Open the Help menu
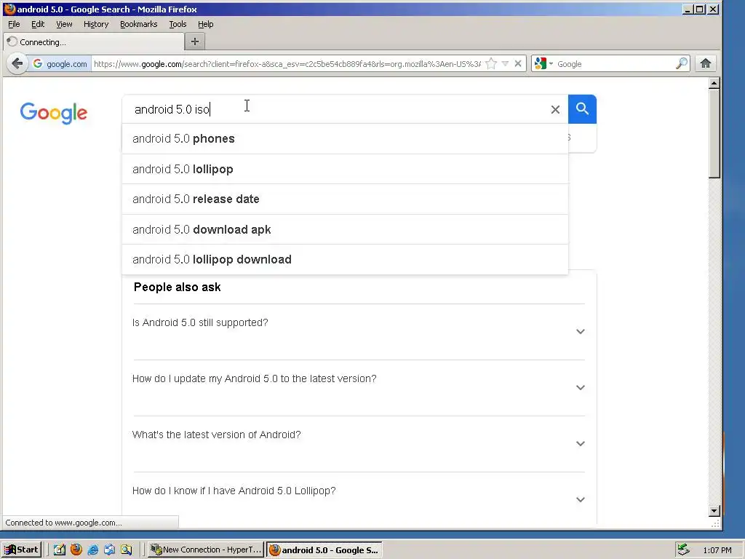This screenshot has height=559, width=745. point(205,24)
